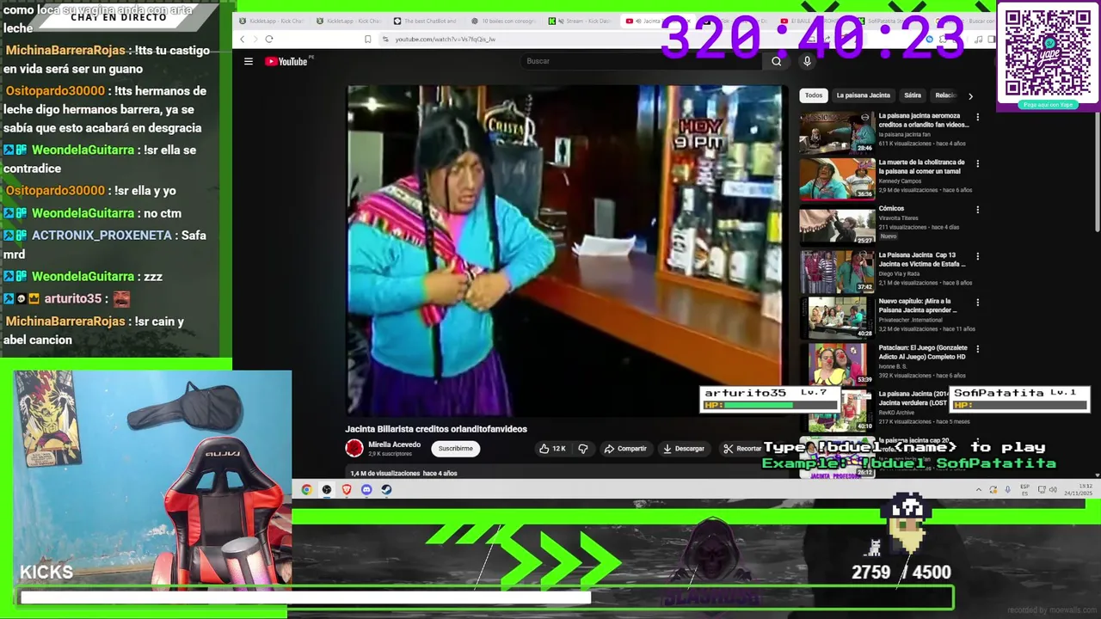
Task: Open options menu for Cómicos video
Action: click(977, 210)
